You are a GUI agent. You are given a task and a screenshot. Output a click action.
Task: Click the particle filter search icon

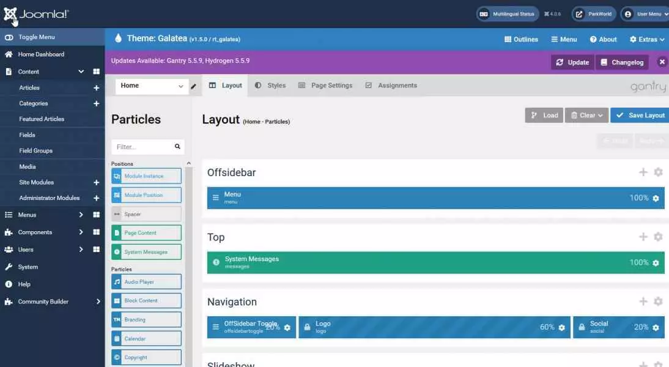click(177, 146)
